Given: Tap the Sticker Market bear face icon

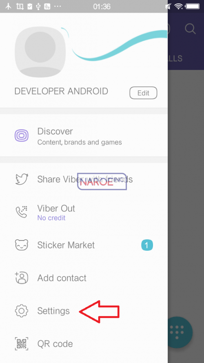Looking at the screenshot, I should pos(22,245).
